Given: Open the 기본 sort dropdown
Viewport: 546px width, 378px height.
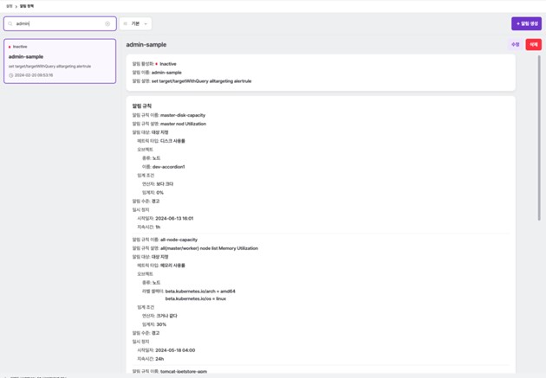Looking at the screenshot, I should [x=136, y=23].
